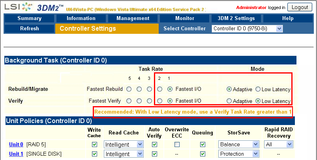Set Rebuild/Migrate task rate to 4

click(x=139, y=89)
